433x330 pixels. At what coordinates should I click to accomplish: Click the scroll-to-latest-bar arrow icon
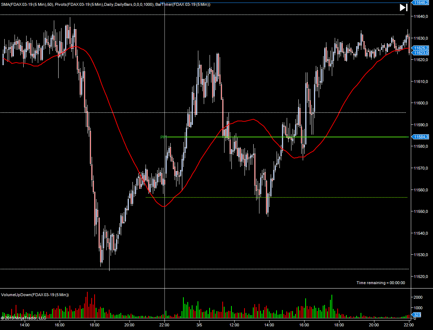tap(403, 7)
